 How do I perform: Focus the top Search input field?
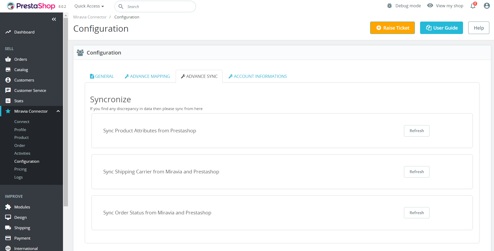(x=155, y=6)
